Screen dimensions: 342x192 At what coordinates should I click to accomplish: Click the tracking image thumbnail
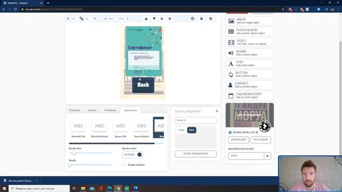[x=250, y=115]
